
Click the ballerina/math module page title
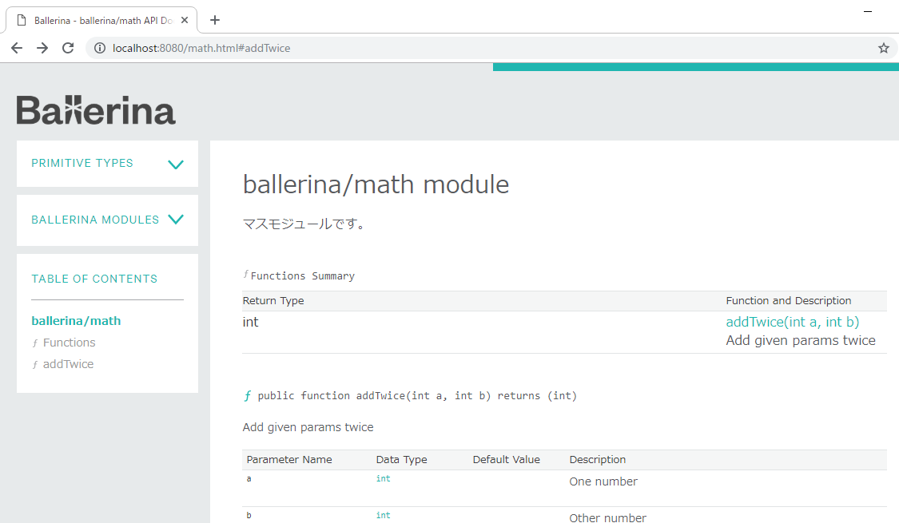click(x=376, y=184)
